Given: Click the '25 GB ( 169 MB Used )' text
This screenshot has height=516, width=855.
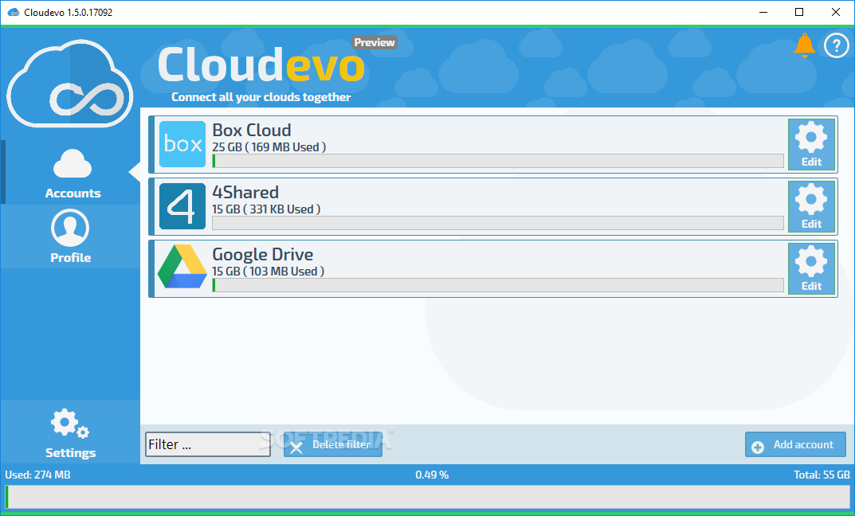Looking at the screenshot, I should pyautogui.click(x=269, y=147).
